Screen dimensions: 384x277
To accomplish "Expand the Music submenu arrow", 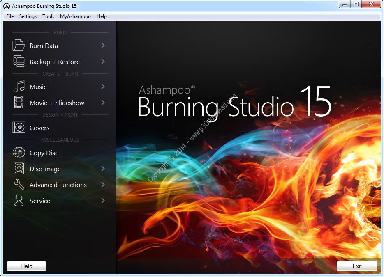I will pos(103,87).
